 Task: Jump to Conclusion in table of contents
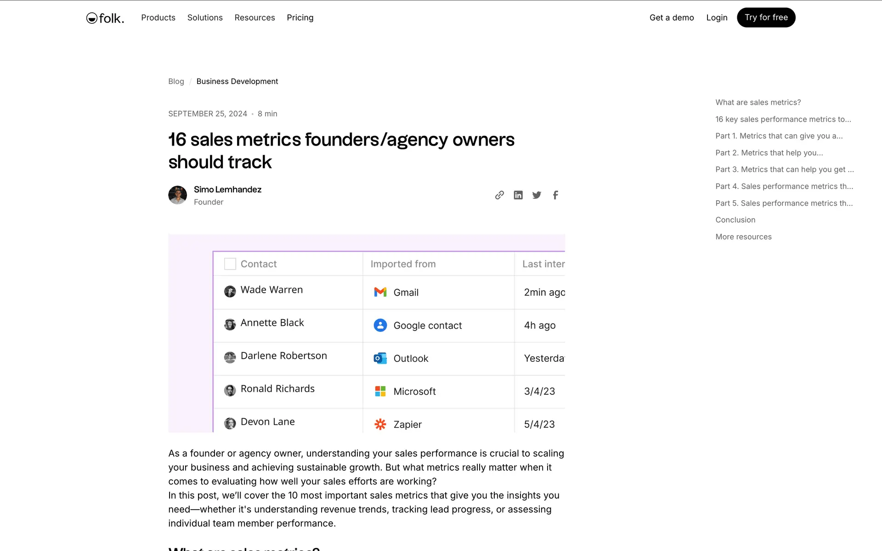[735, 220]
